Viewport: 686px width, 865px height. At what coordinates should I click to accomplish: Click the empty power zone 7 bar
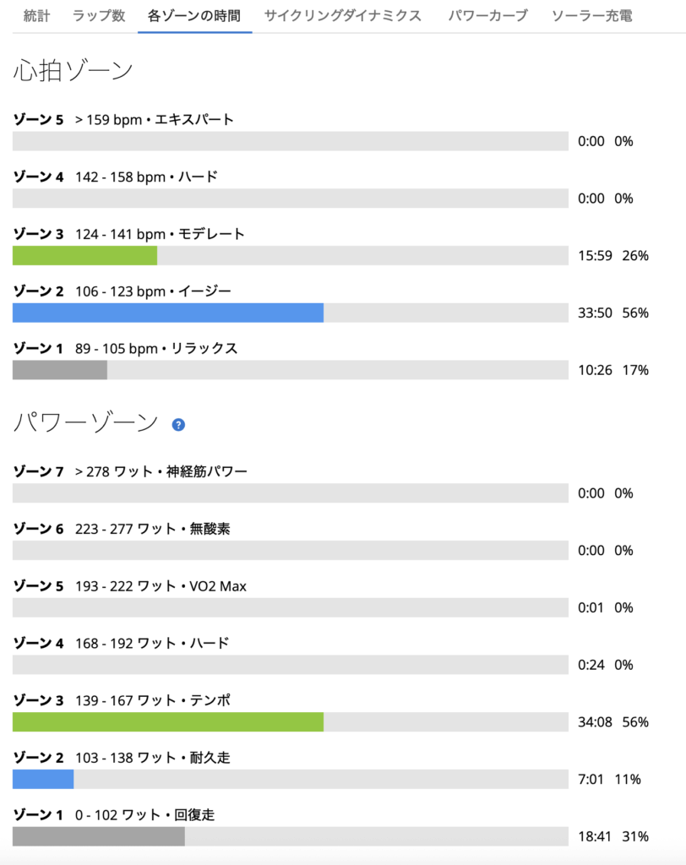click(x=290, y=492)
